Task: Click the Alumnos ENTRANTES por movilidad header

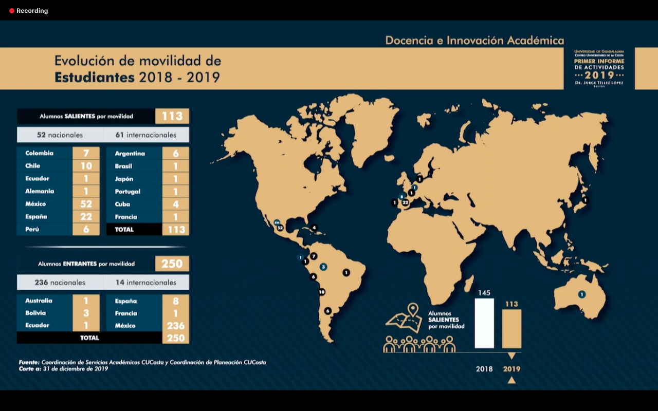Action: [86, 264]
